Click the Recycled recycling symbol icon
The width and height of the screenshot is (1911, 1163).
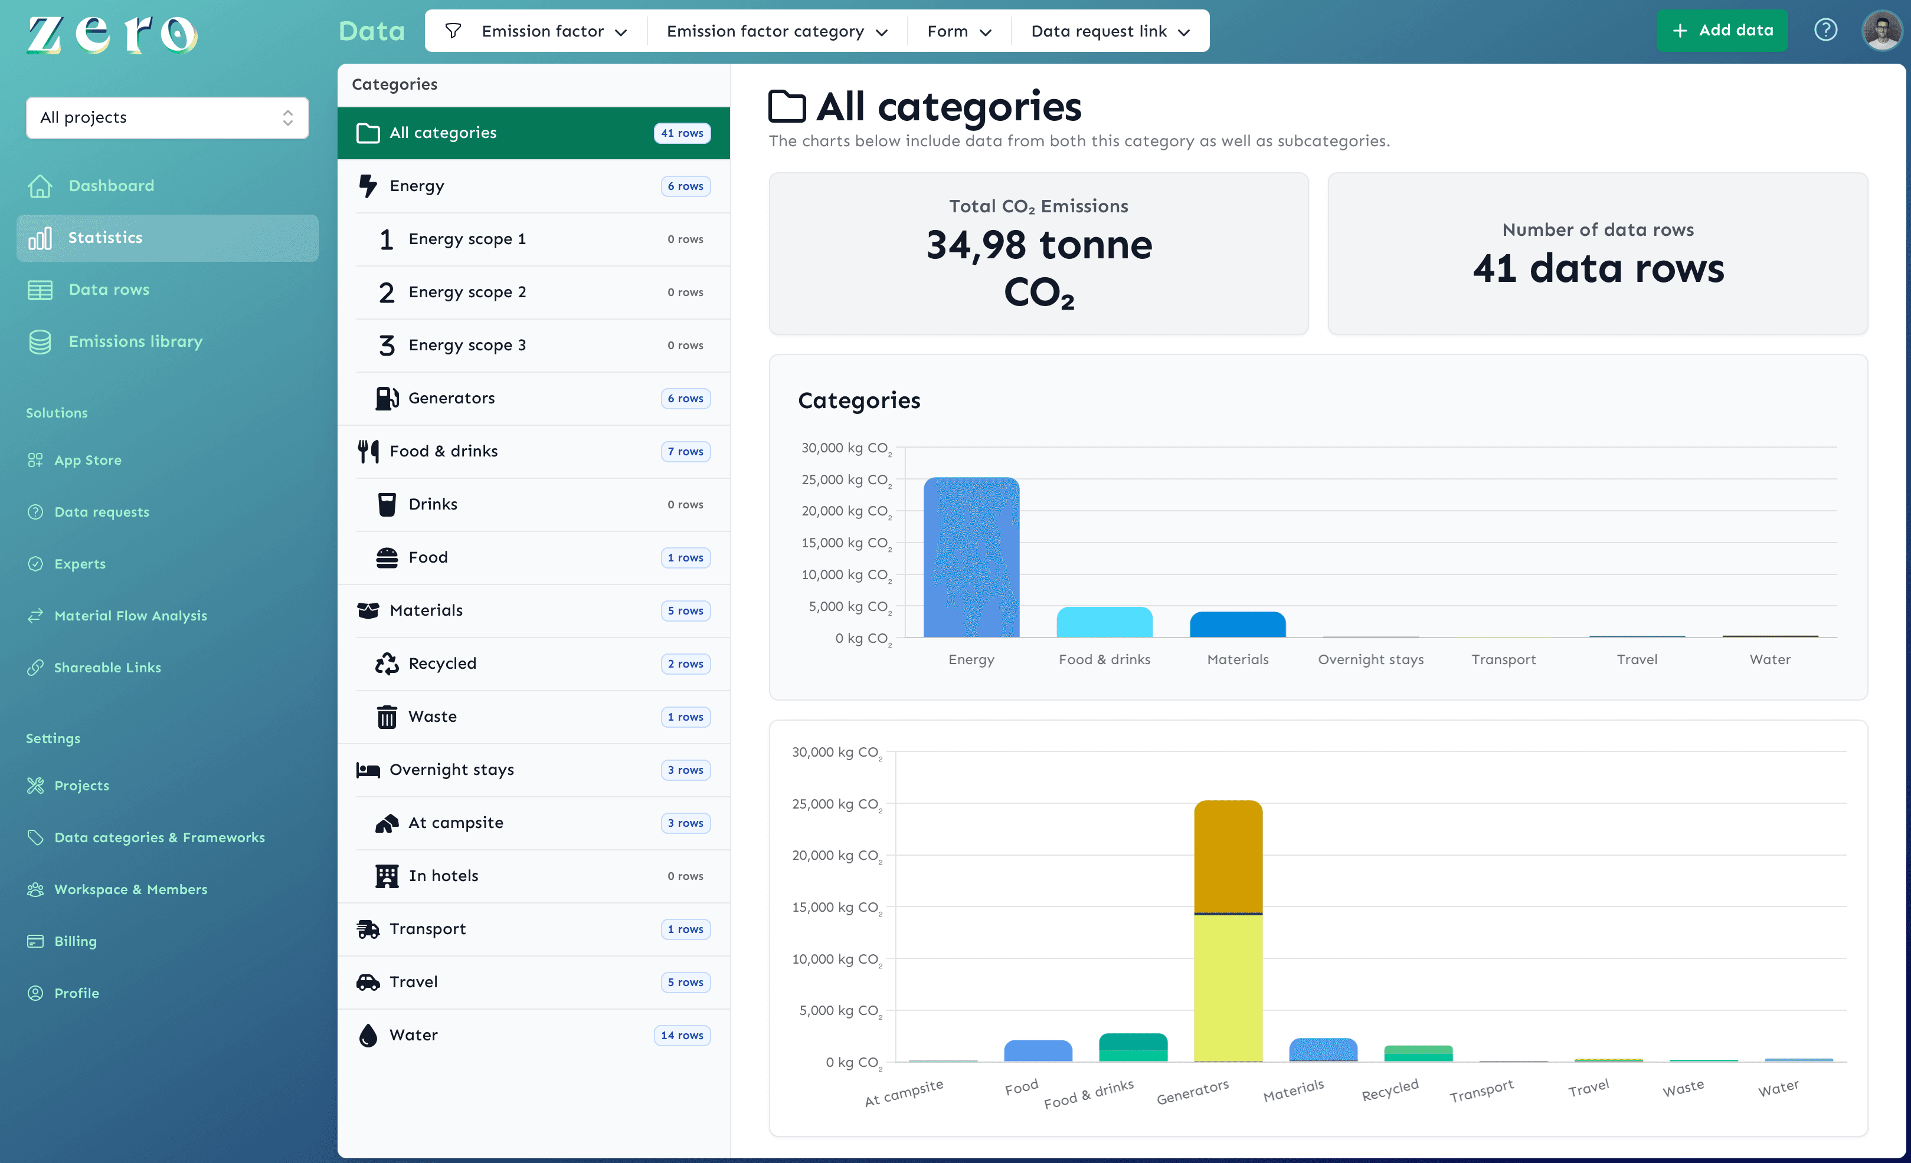(386, 664)
